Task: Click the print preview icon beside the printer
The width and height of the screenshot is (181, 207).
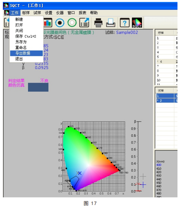Action: coord(111,23)
